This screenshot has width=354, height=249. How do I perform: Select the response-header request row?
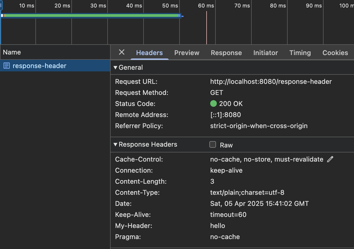[40, 66]
